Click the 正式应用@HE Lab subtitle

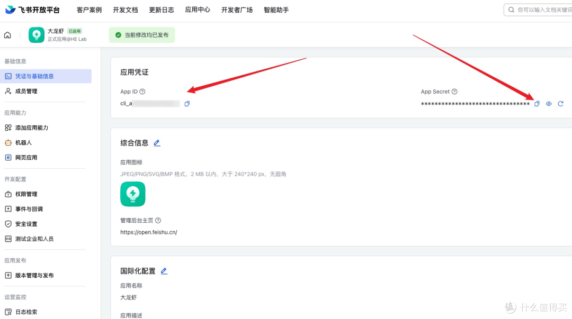[x=67, y=39]
